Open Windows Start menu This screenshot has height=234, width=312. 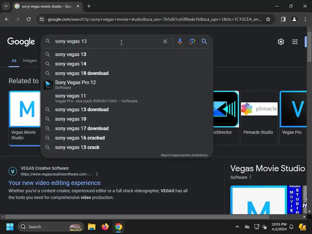click(x=10, y=227)
